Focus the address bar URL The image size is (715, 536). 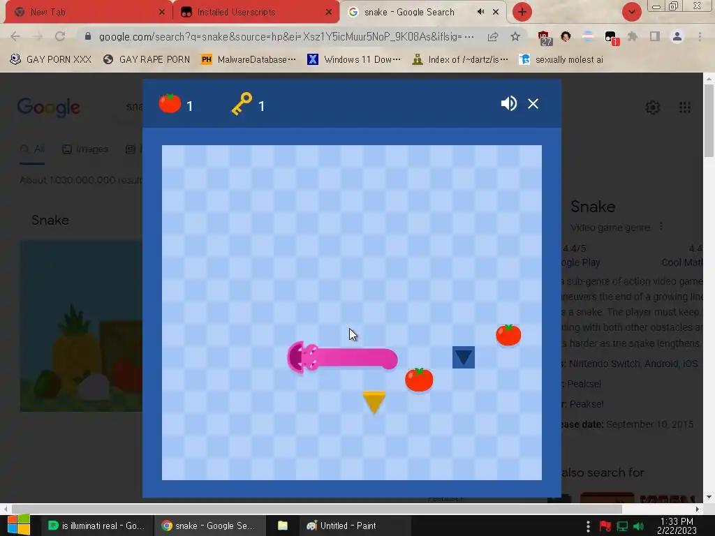click(x=286, y=36)
